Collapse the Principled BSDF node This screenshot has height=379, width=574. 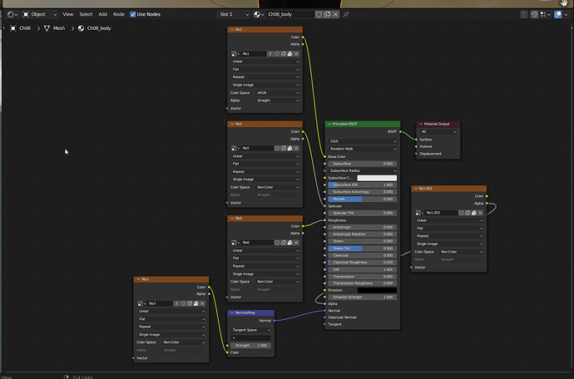(x=329, y=124)
